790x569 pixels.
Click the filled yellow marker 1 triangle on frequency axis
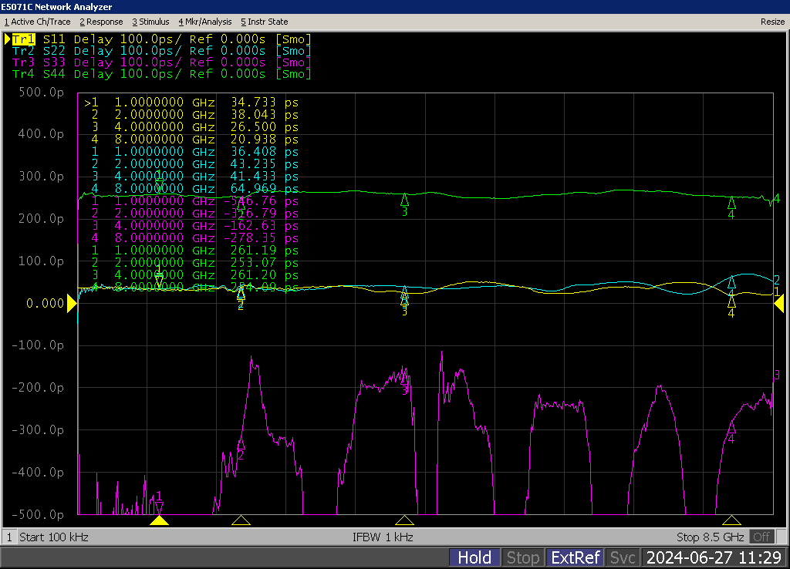(x=159, y=520)
